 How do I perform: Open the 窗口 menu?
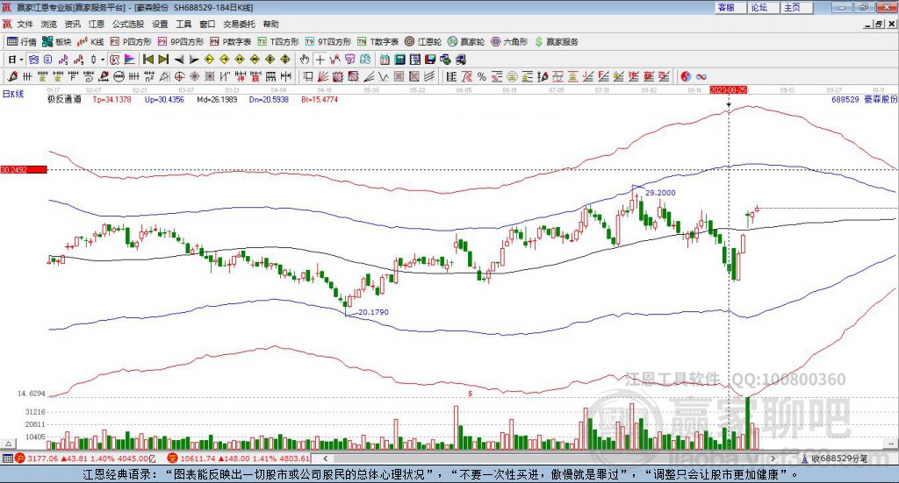[x=207, y=24]
